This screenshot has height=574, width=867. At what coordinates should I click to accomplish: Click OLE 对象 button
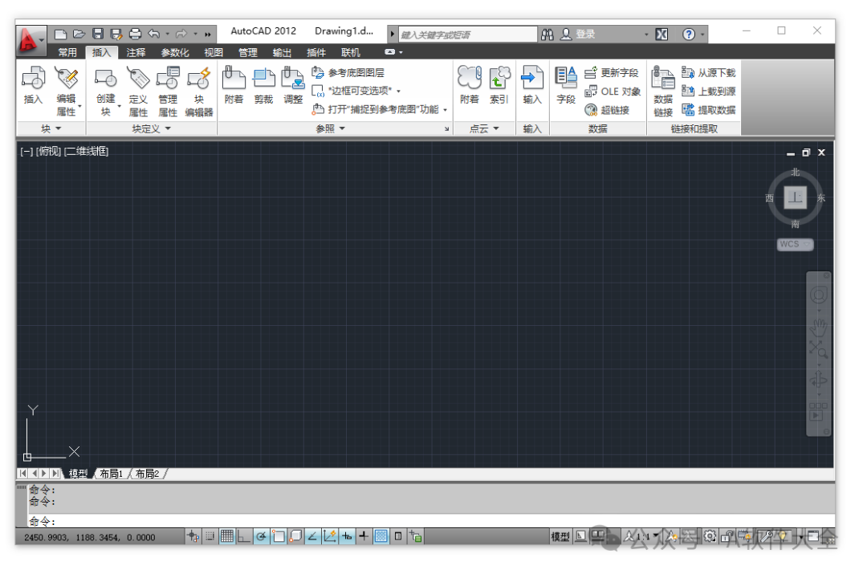pyautogui.click(x=613, y=92)
